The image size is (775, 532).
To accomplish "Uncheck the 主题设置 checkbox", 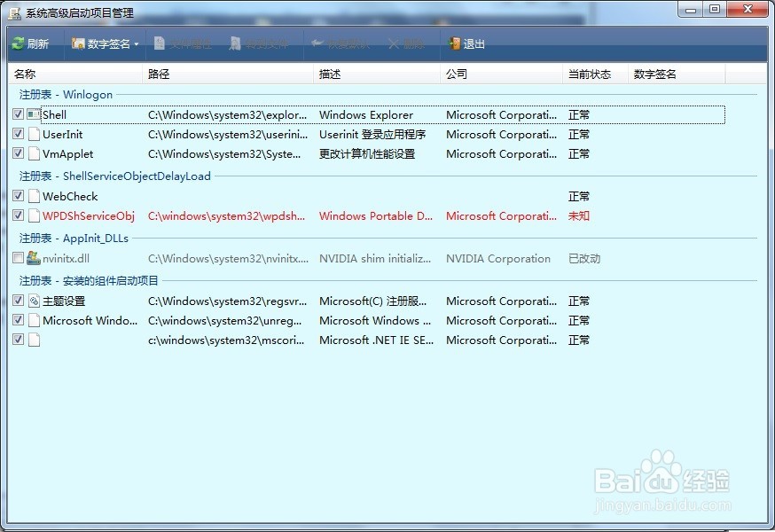I will click(19, 301).
